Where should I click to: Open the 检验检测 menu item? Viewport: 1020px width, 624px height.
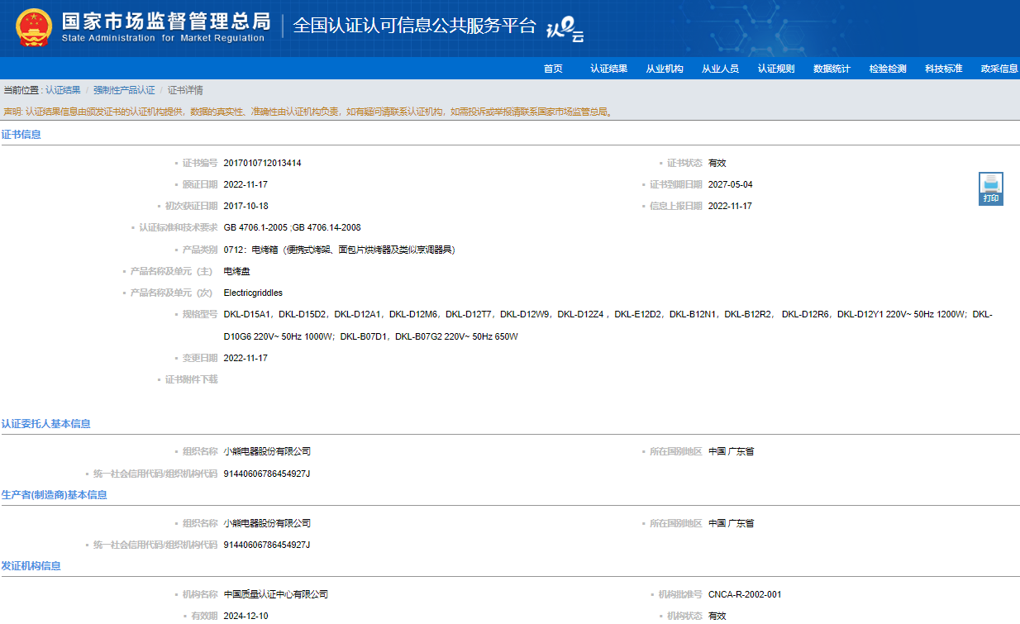[888, 69]
